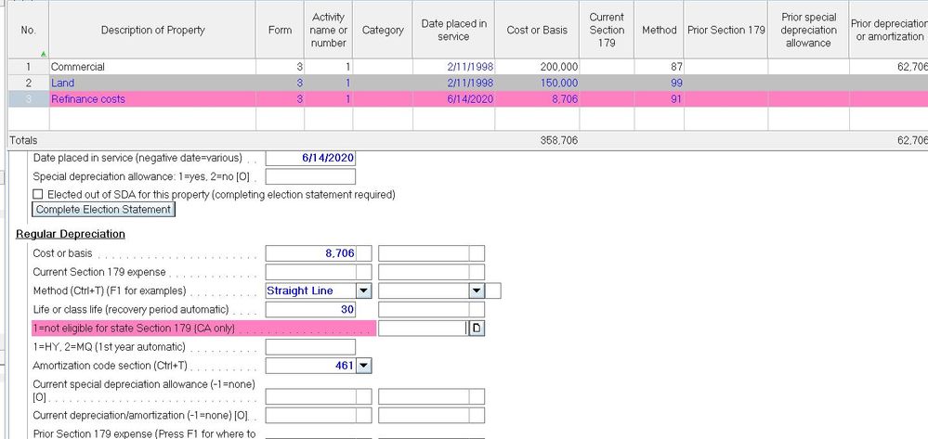Expand the Amortization code section dropdown

click(x=363, y=366)
